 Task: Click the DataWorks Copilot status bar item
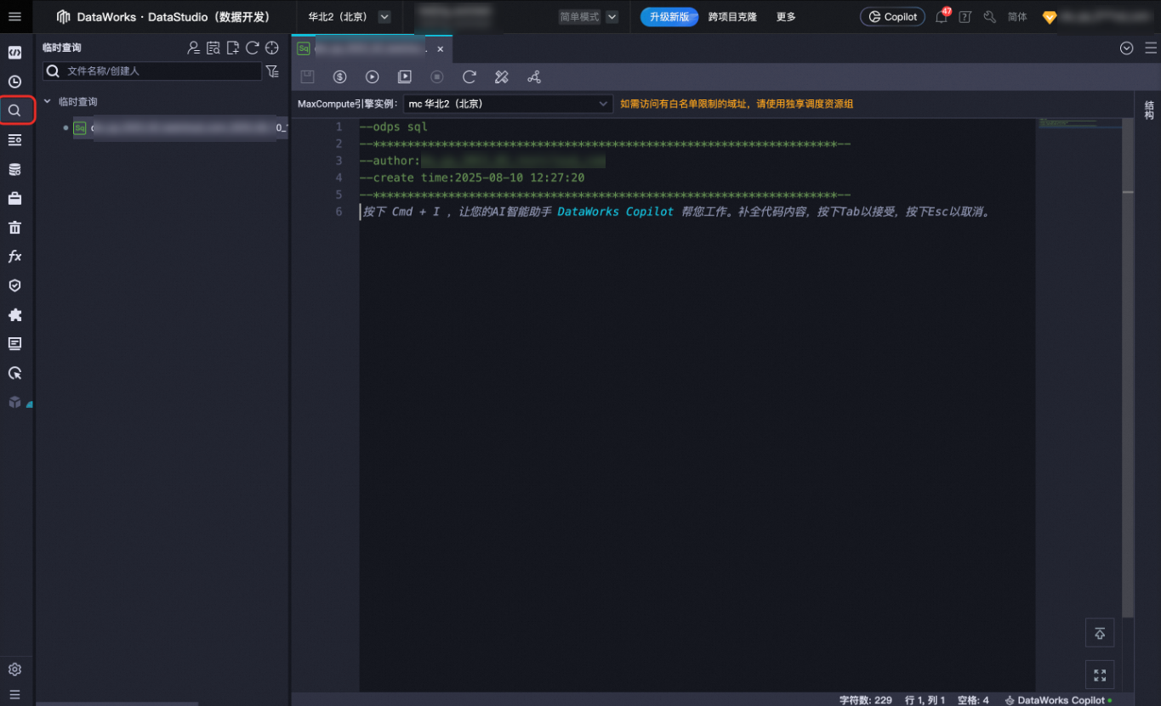(1059, 700)
